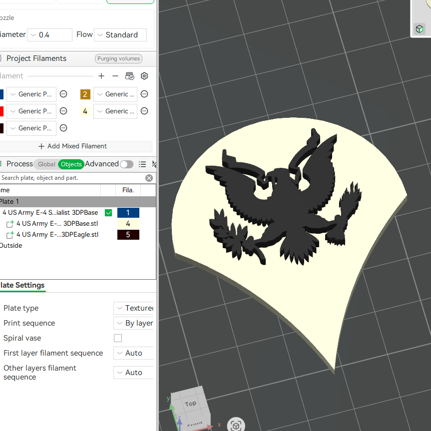The image size is (431, 431).
Task: Click the red filament color swatch
Action: 1,111
